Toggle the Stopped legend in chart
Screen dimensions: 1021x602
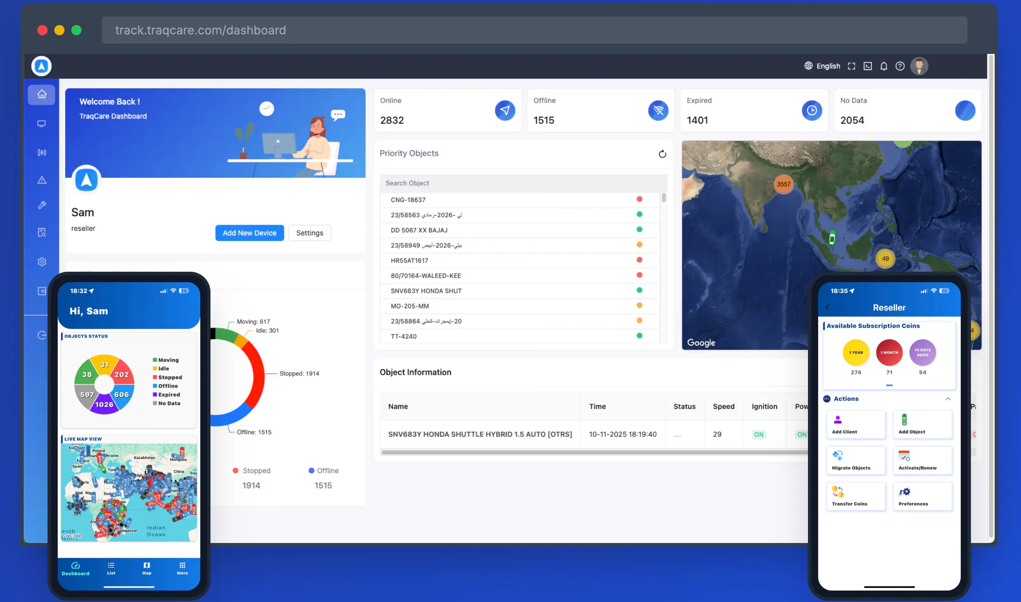click(x=252, y=470)
